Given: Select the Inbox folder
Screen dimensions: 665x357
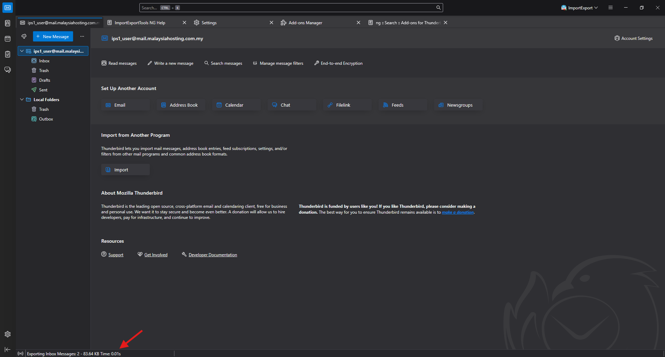Looking at the screenshot, I should 44,61.
